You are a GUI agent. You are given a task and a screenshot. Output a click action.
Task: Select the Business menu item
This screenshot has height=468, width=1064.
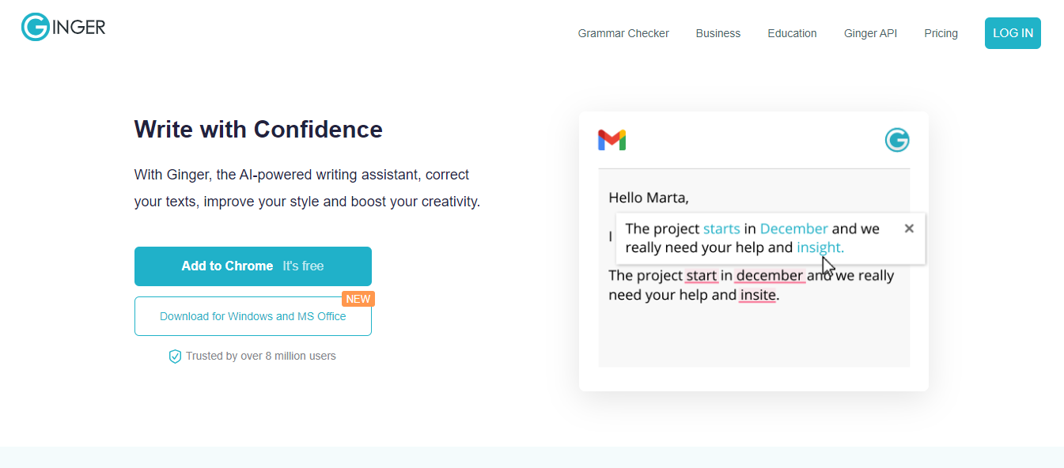tap(718, 33)
